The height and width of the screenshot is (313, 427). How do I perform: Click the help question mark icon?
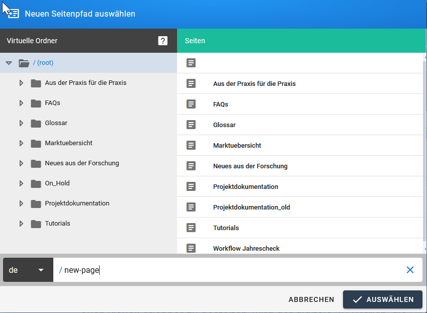point(162,41)
